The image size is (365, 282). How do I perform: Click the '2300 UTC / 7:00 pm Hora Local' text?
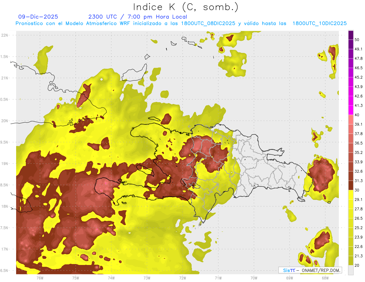pos(137,17)
